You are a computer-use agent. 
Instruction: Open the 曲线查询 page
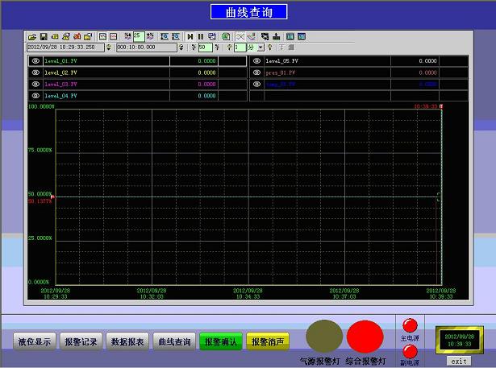point(174,341)
